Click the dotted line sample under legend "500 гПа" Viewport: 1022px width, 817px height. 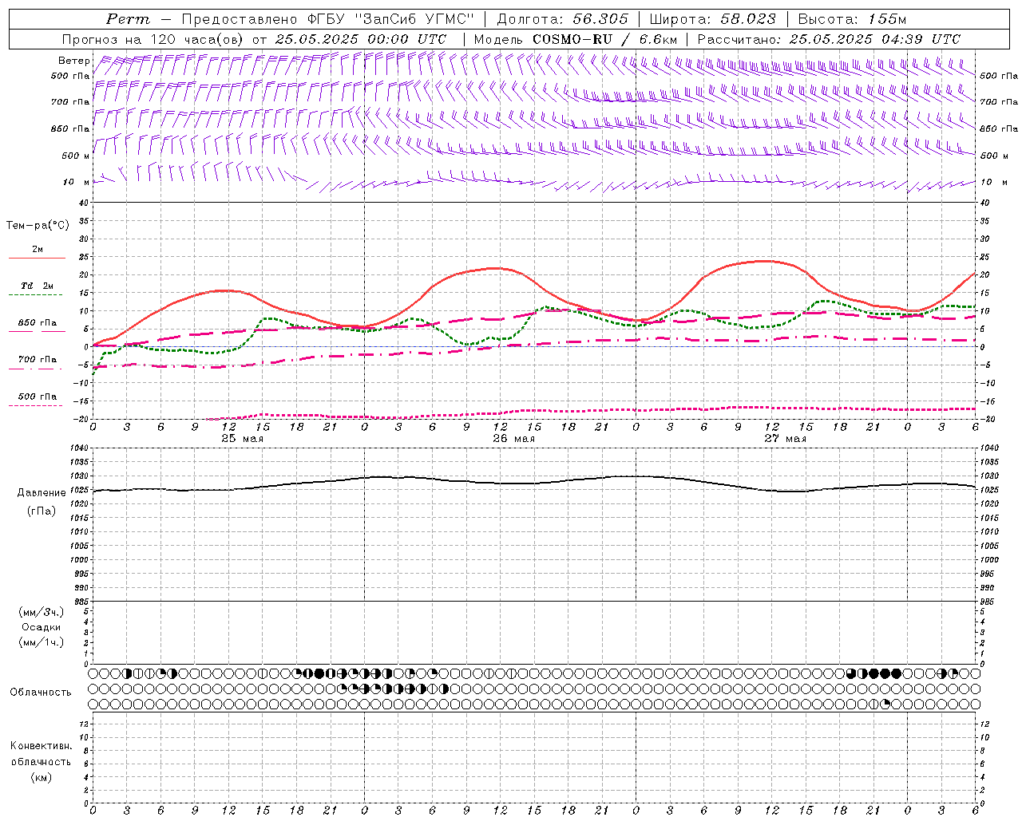tap(35, 406)
